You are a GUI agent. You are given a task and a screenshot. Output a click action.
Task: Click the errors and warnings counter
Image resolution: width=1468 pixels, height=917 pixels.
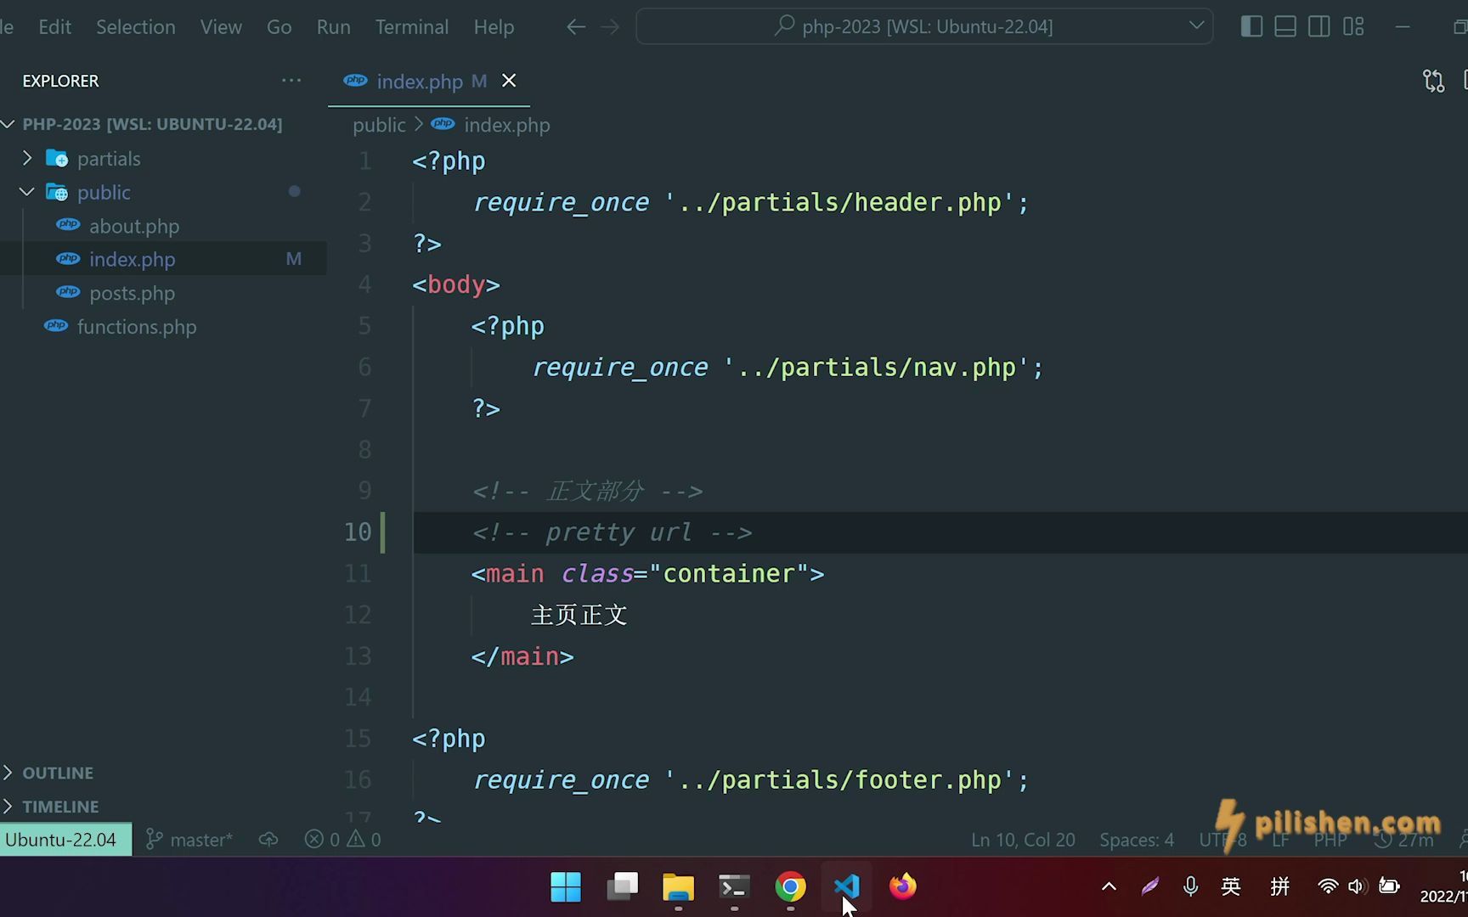342,839
